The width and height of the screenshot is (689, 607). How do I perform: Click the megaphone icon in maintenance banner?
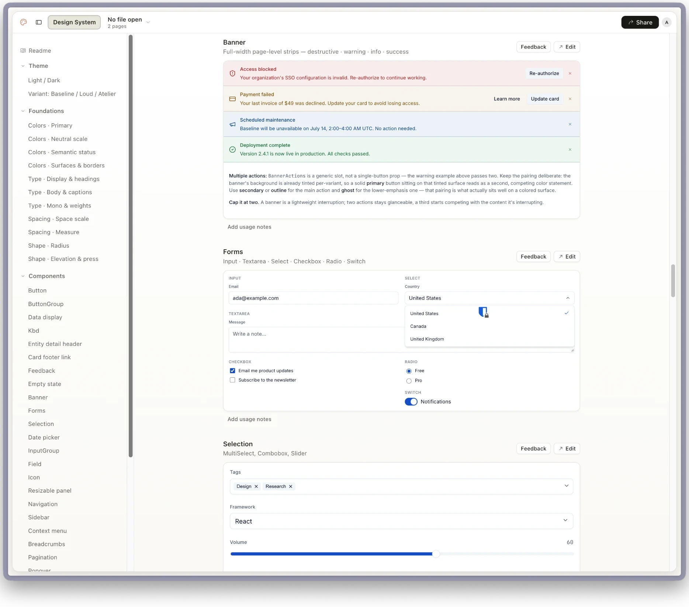pyautogui.click(x=232, y=124)
